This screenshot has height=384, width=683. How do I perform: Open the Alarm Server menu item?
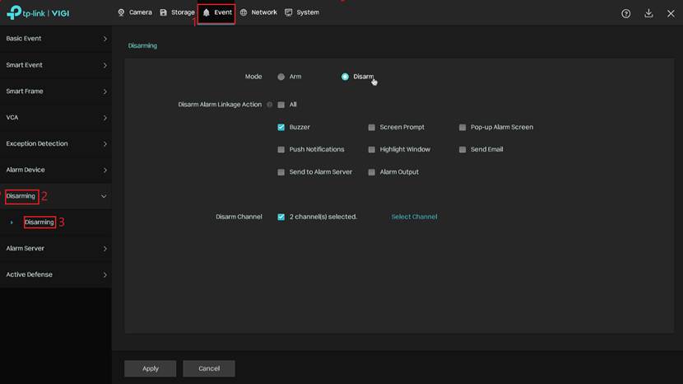click(x=56, y=248)
